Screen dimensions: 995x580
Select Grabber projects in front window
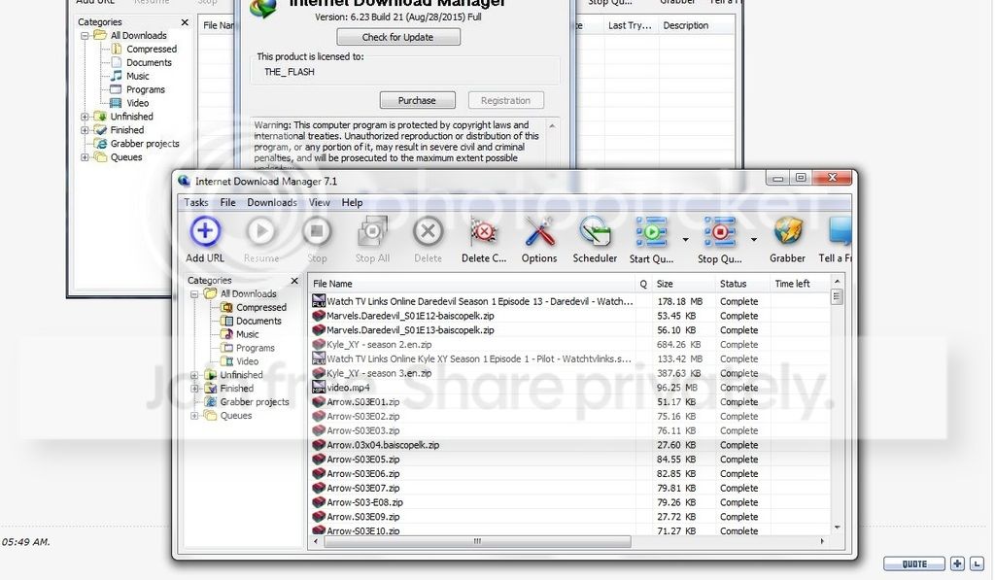pyautogui.click(x=255, y=402)
